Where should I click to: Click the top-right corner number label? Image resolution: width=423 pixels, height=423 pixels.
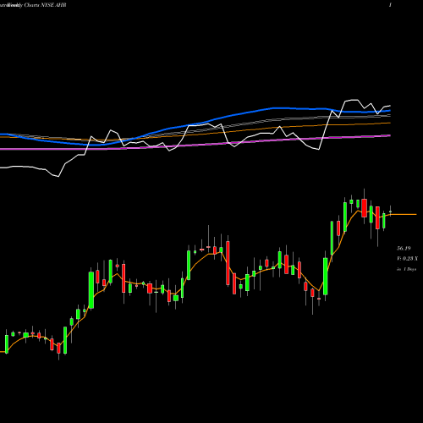click(x=390, y=5)
